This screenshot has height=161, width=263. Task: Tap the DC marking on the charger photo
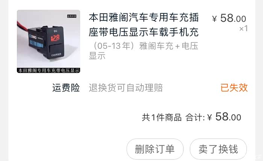pyautogui.click(x=56, y=31)
